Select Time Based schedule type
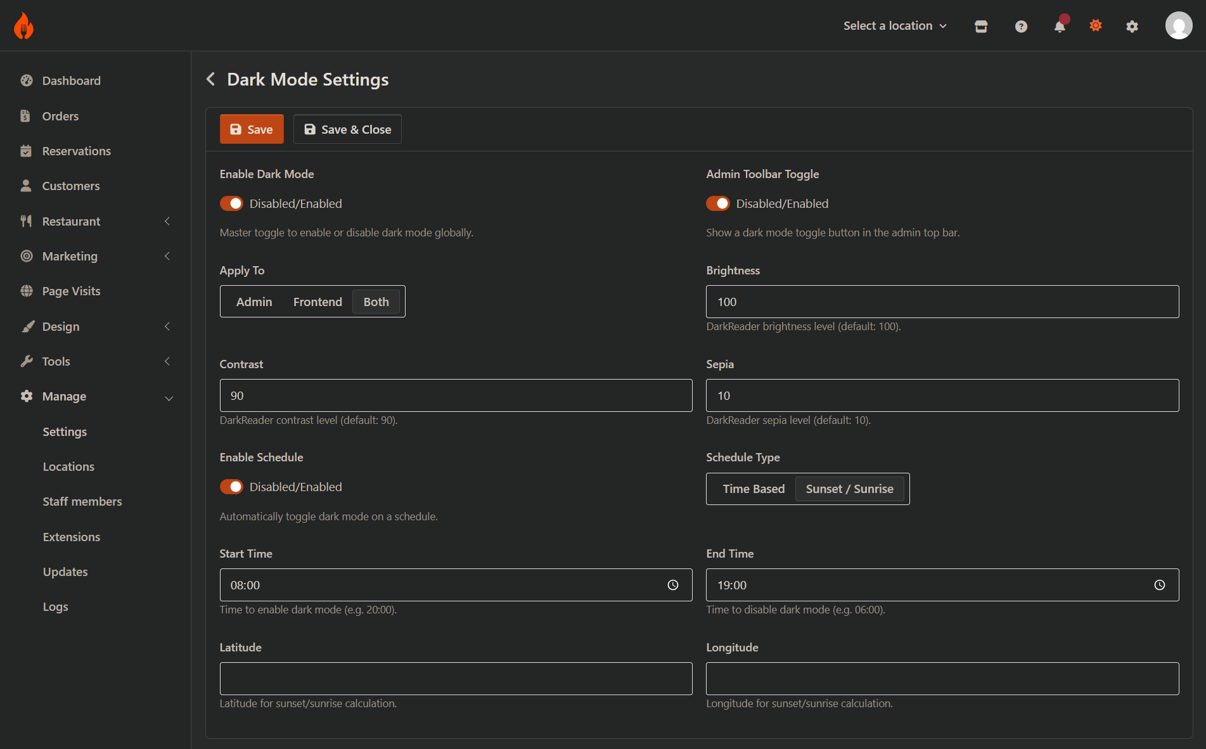1206x749 pixels. 754,489
